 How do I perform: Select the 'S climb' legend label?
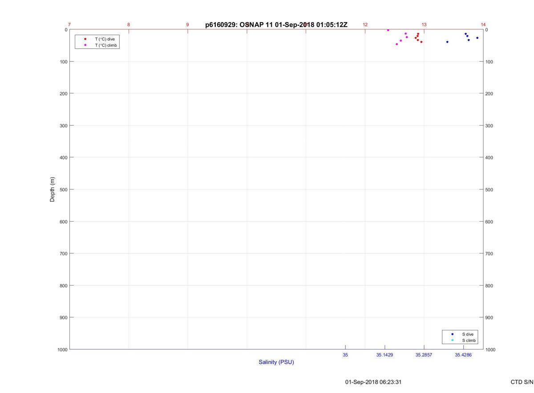click(469, 340)
